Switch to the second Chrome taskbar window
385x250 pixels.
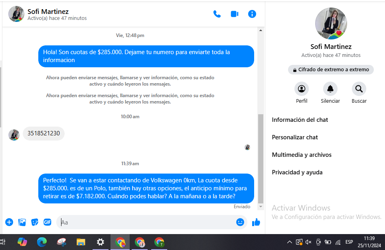pyautogui.click(x=140, y=242)
